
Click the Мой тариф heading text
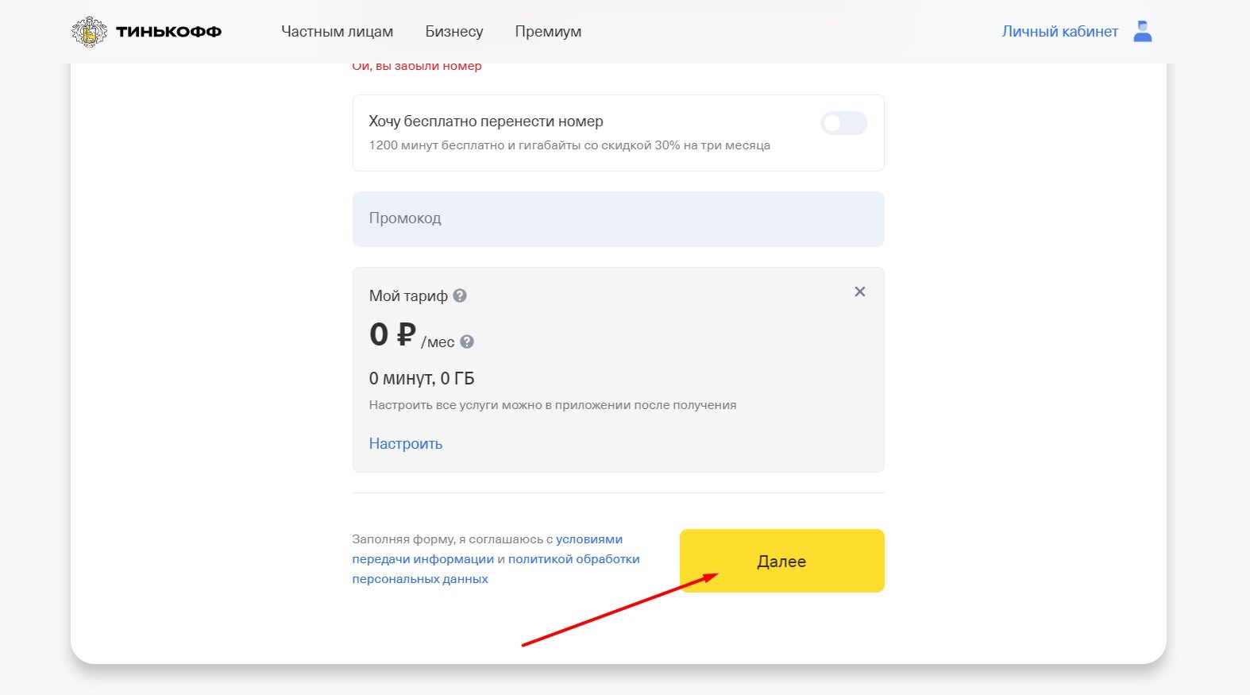click(x=408, y=295)
